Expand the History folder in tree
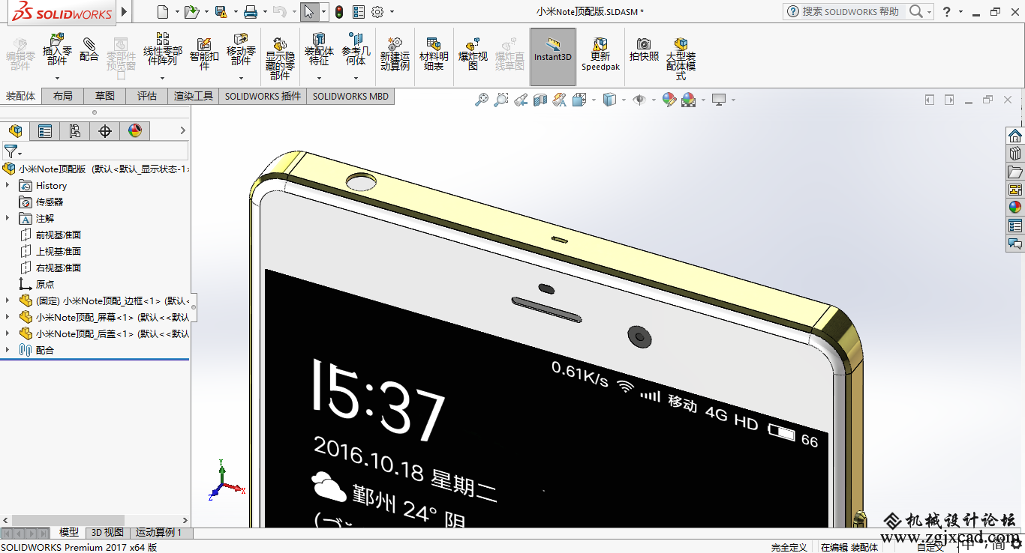The width and height of the screenshot is (1025, 553). (8, 185)
